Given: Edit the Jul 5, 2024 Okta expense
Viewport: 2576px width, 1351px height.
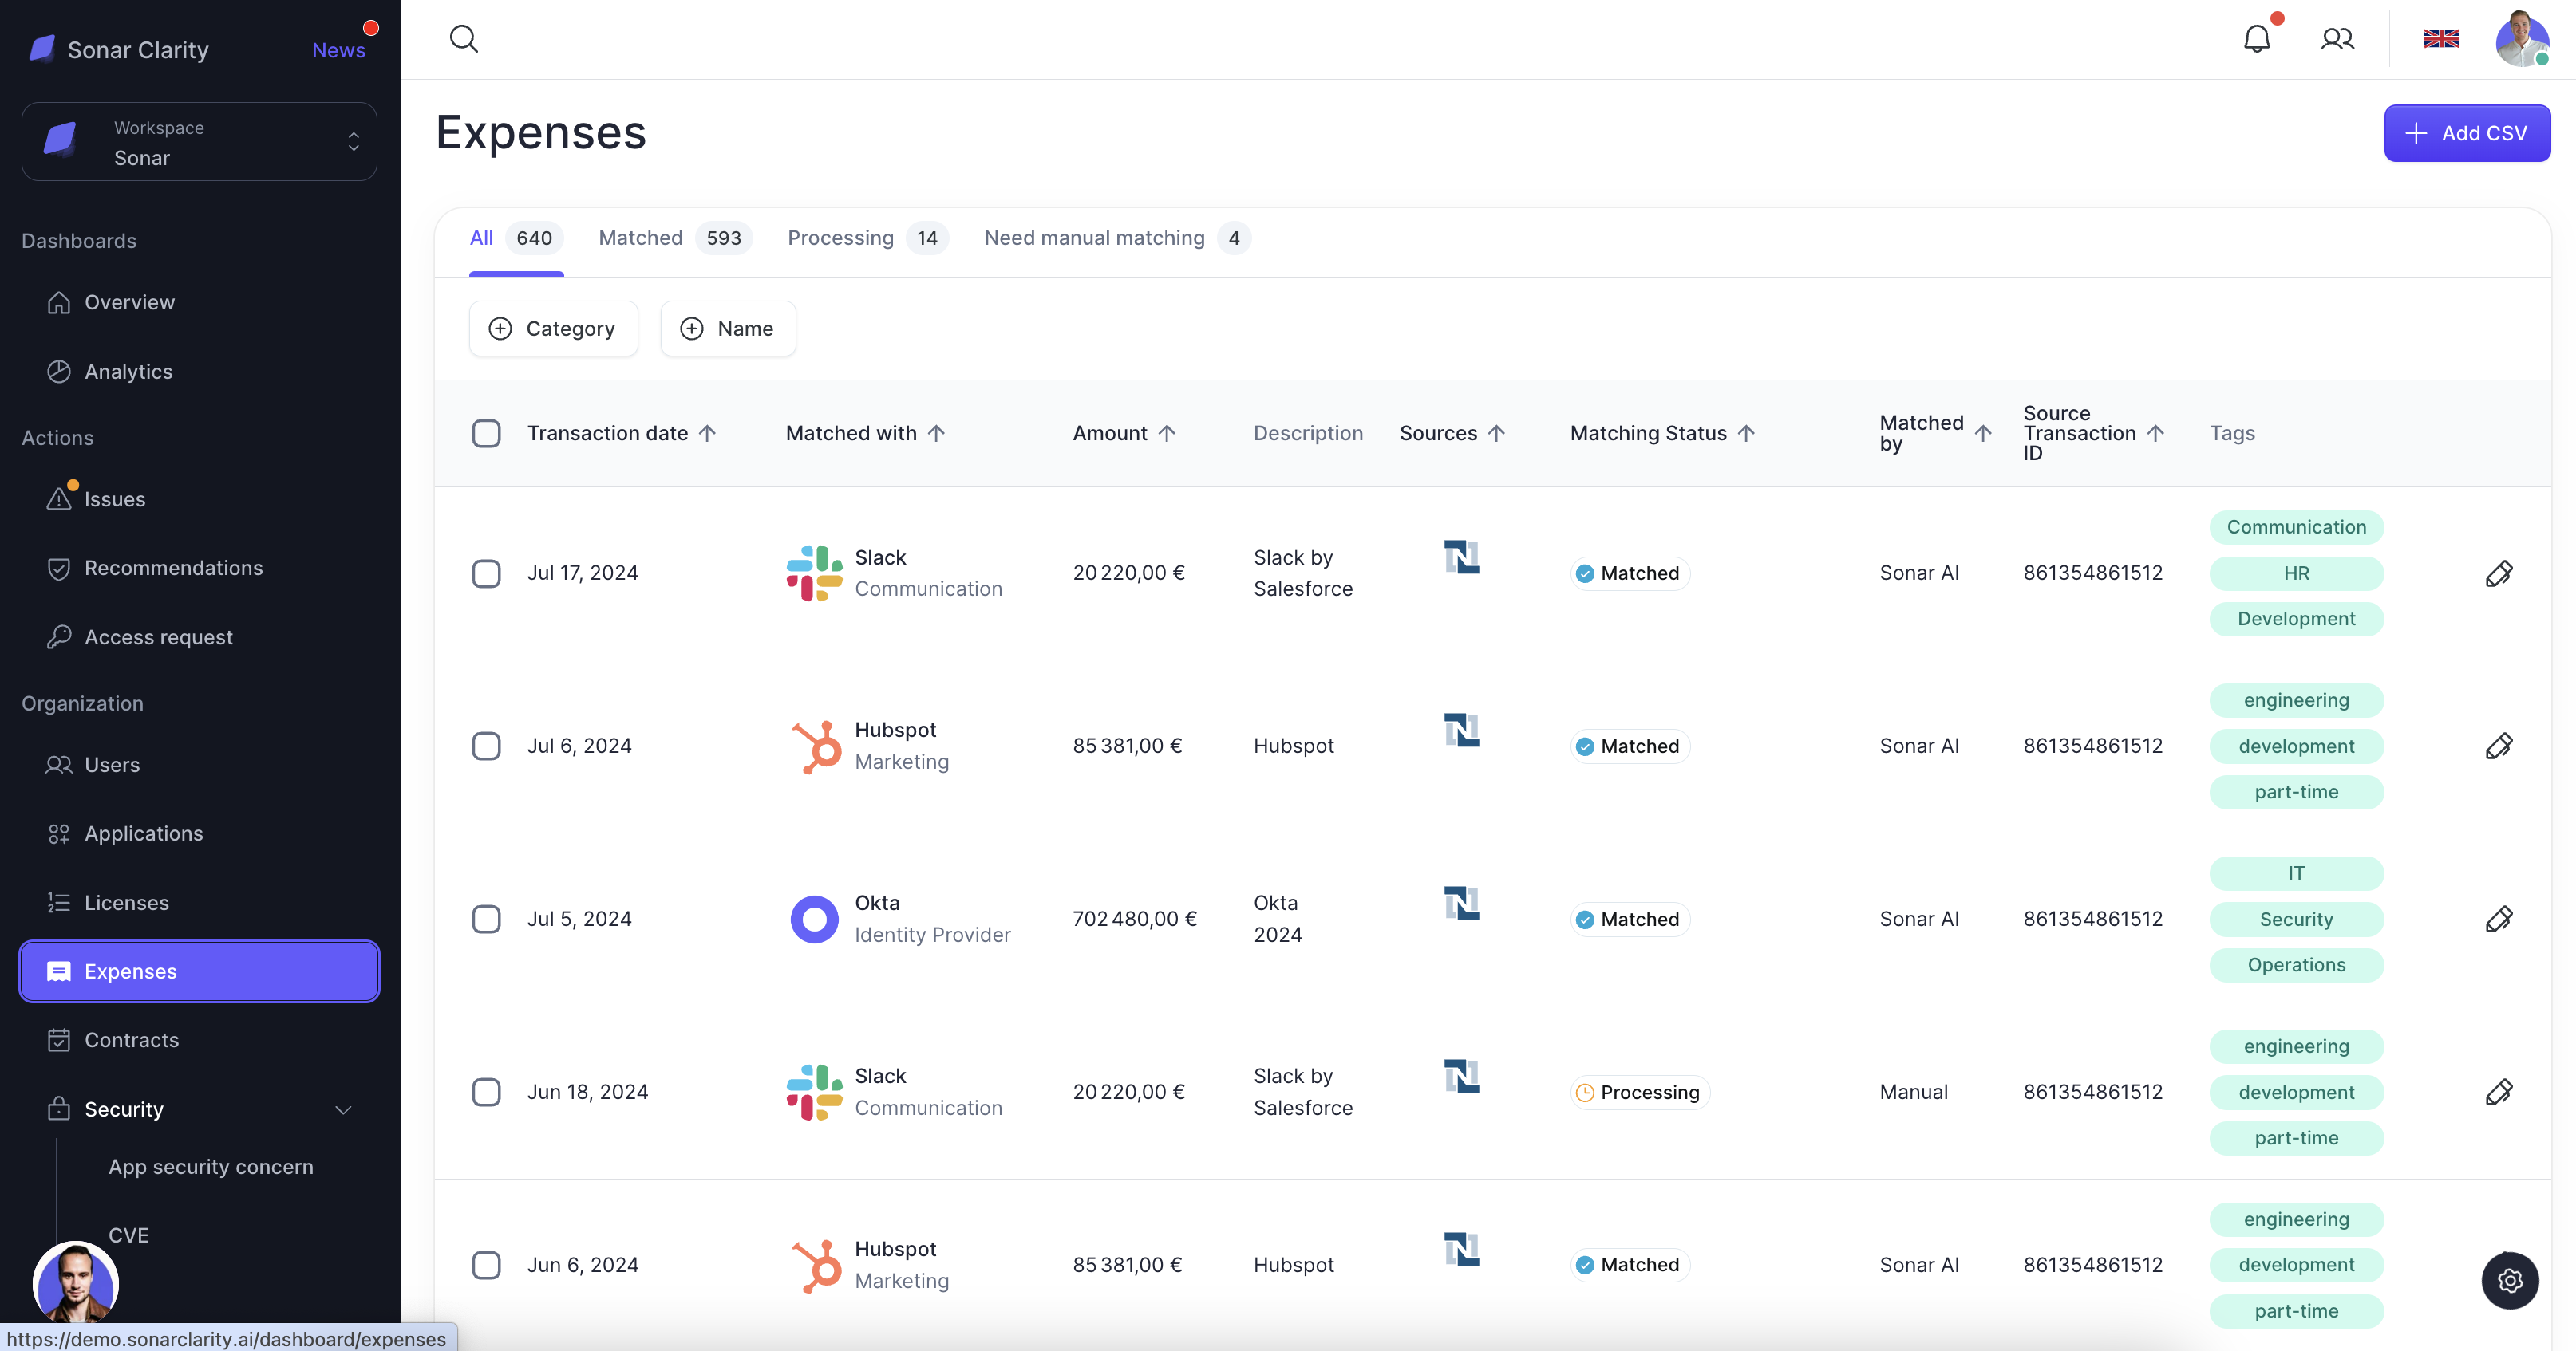Looking at the screenshot, I should click(2498, 918).
